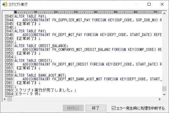Click the vertical scrollbar up arrow
The image size is (169, 113).
164,13
